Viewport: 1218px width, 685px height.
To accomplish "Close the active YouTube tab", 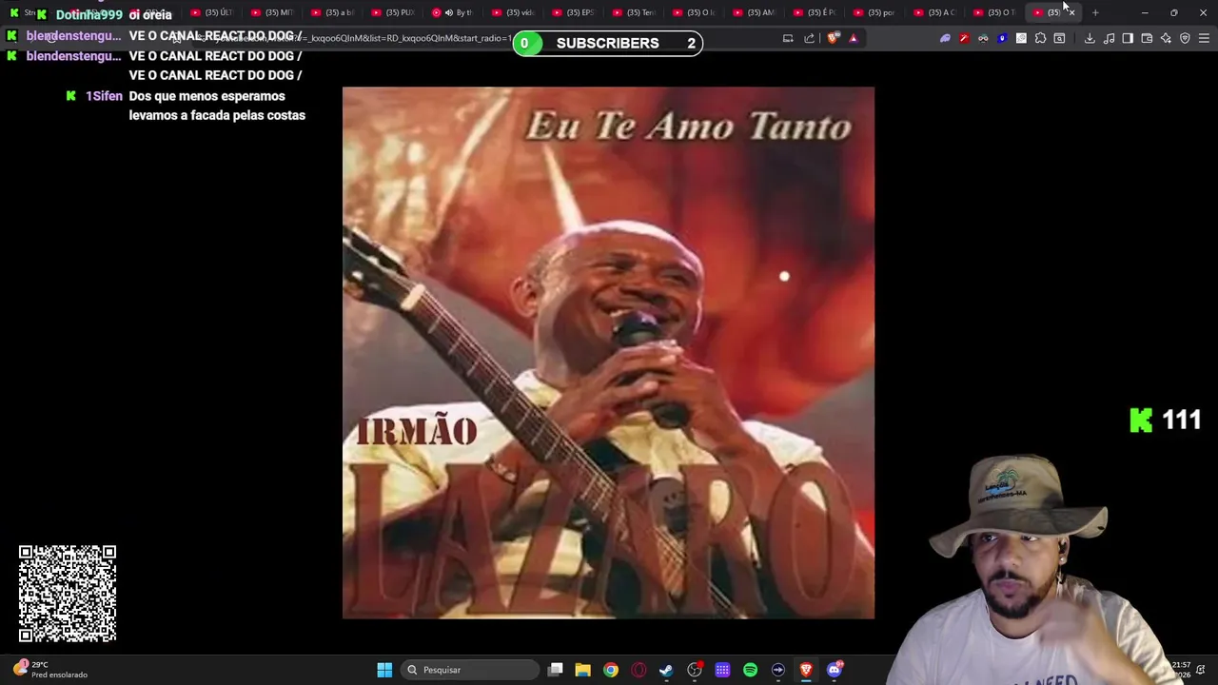I will pyautogui.click(x=1071, y=12).
